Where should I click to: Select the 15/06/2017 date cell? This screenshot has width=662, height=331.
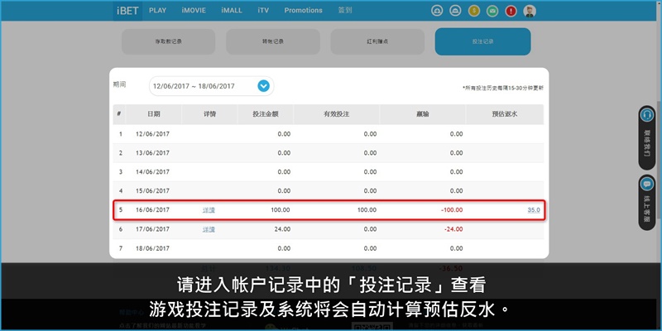pos(152,191)
